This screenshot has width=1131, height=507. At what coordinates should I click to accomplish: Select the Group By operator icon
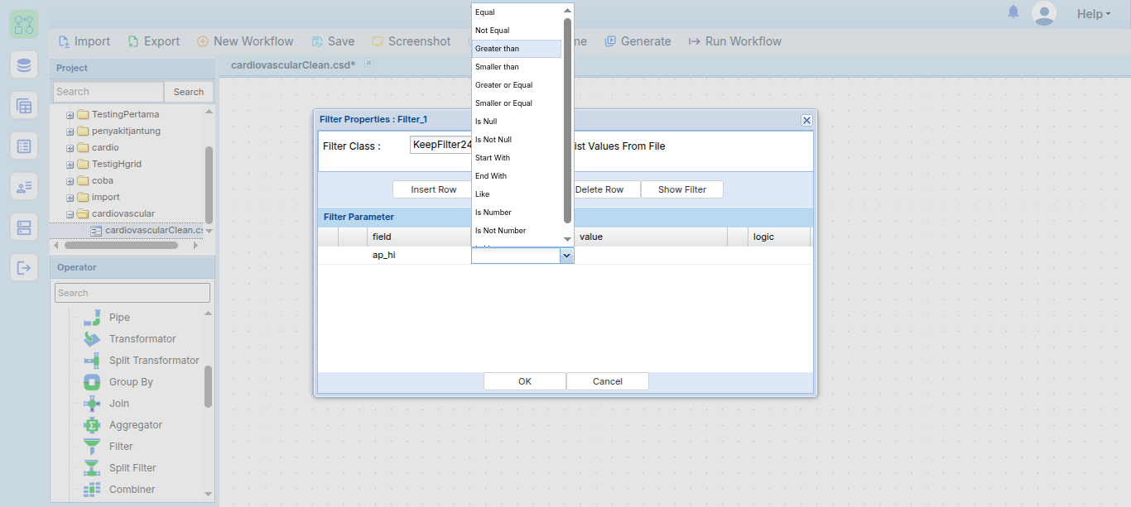92,382
